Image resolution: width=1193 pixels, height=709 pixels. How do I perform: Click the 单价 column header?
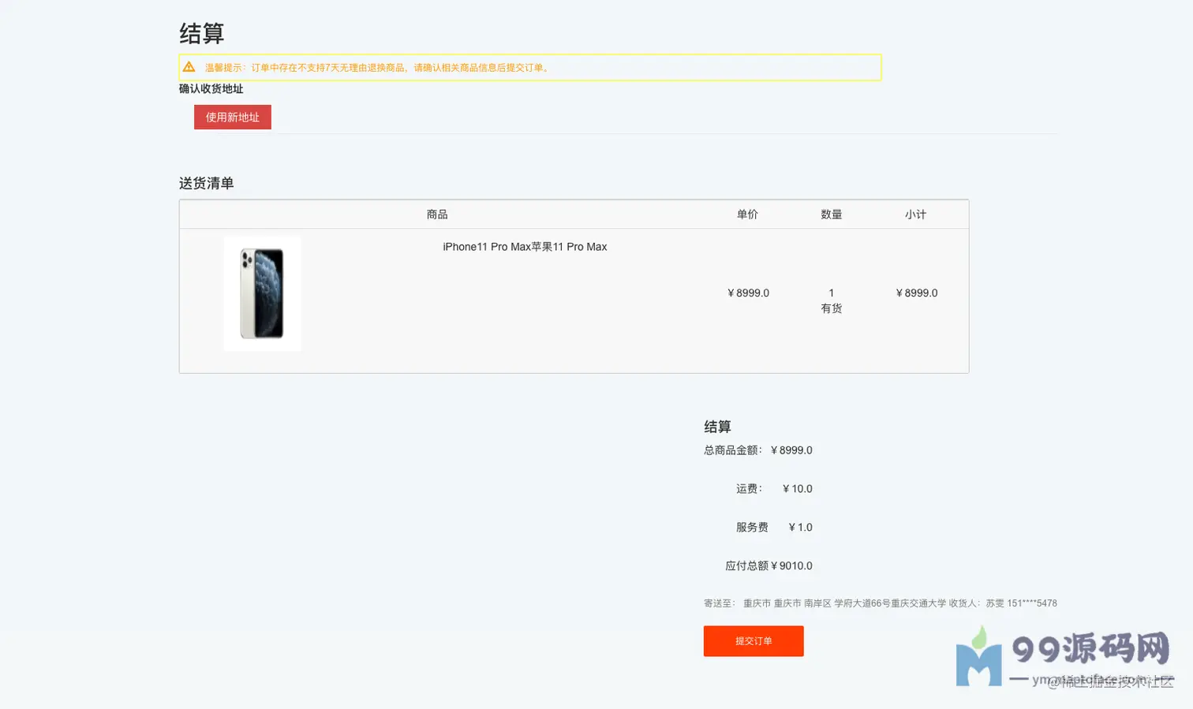tap(747, 215)
